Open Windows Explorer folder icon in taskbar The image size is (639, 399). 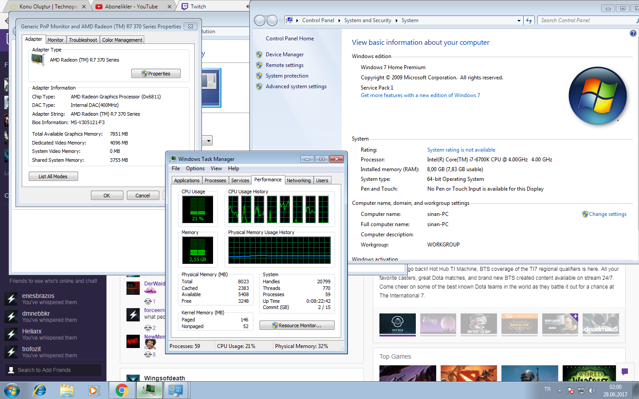click(x=67, y=390)
